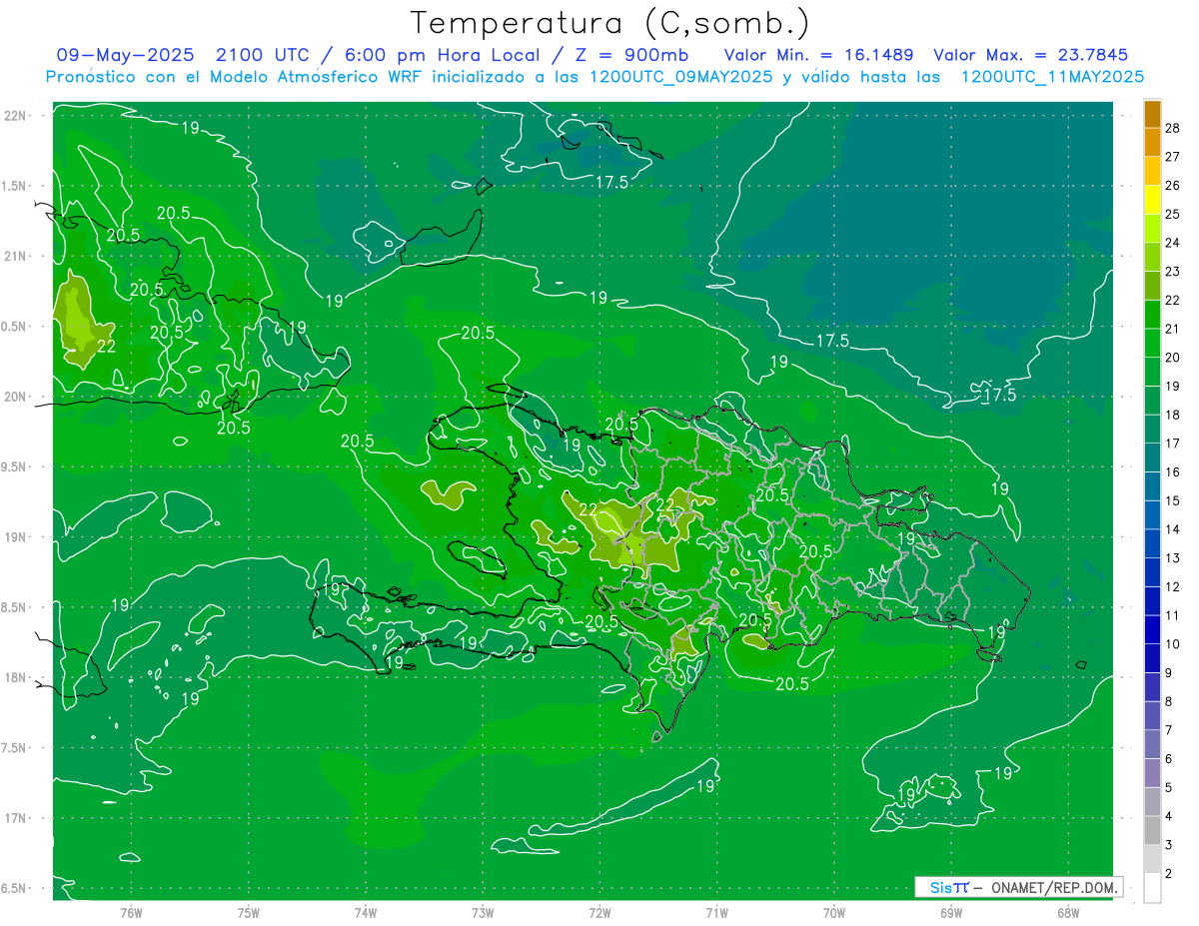Click the '74W' longitude axis label
The height and width of the screenshot is (926, 1199).
click(x=365, y=913)
